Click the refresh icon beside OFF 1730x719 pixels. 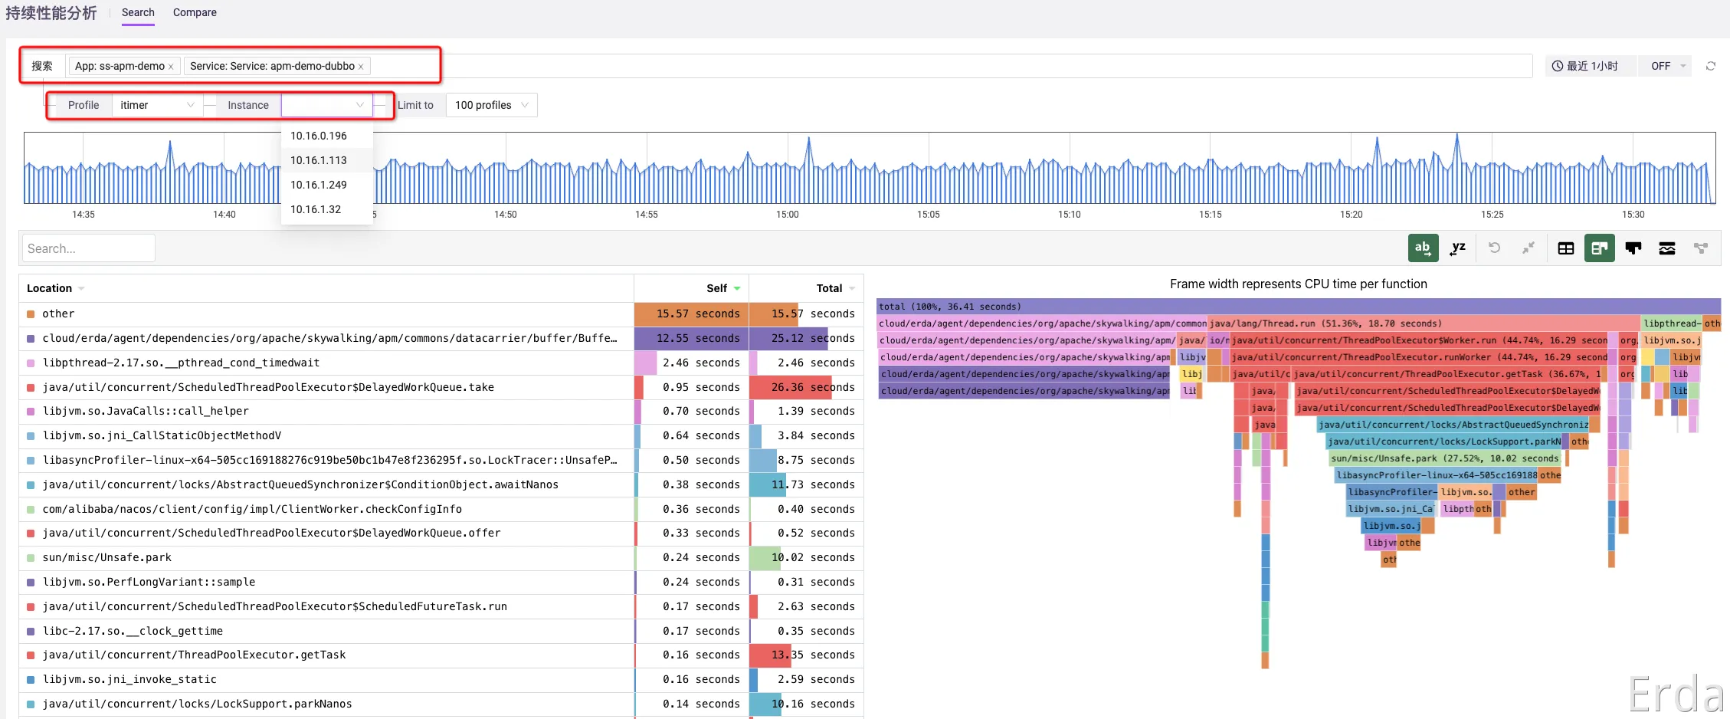(1711, 67)
